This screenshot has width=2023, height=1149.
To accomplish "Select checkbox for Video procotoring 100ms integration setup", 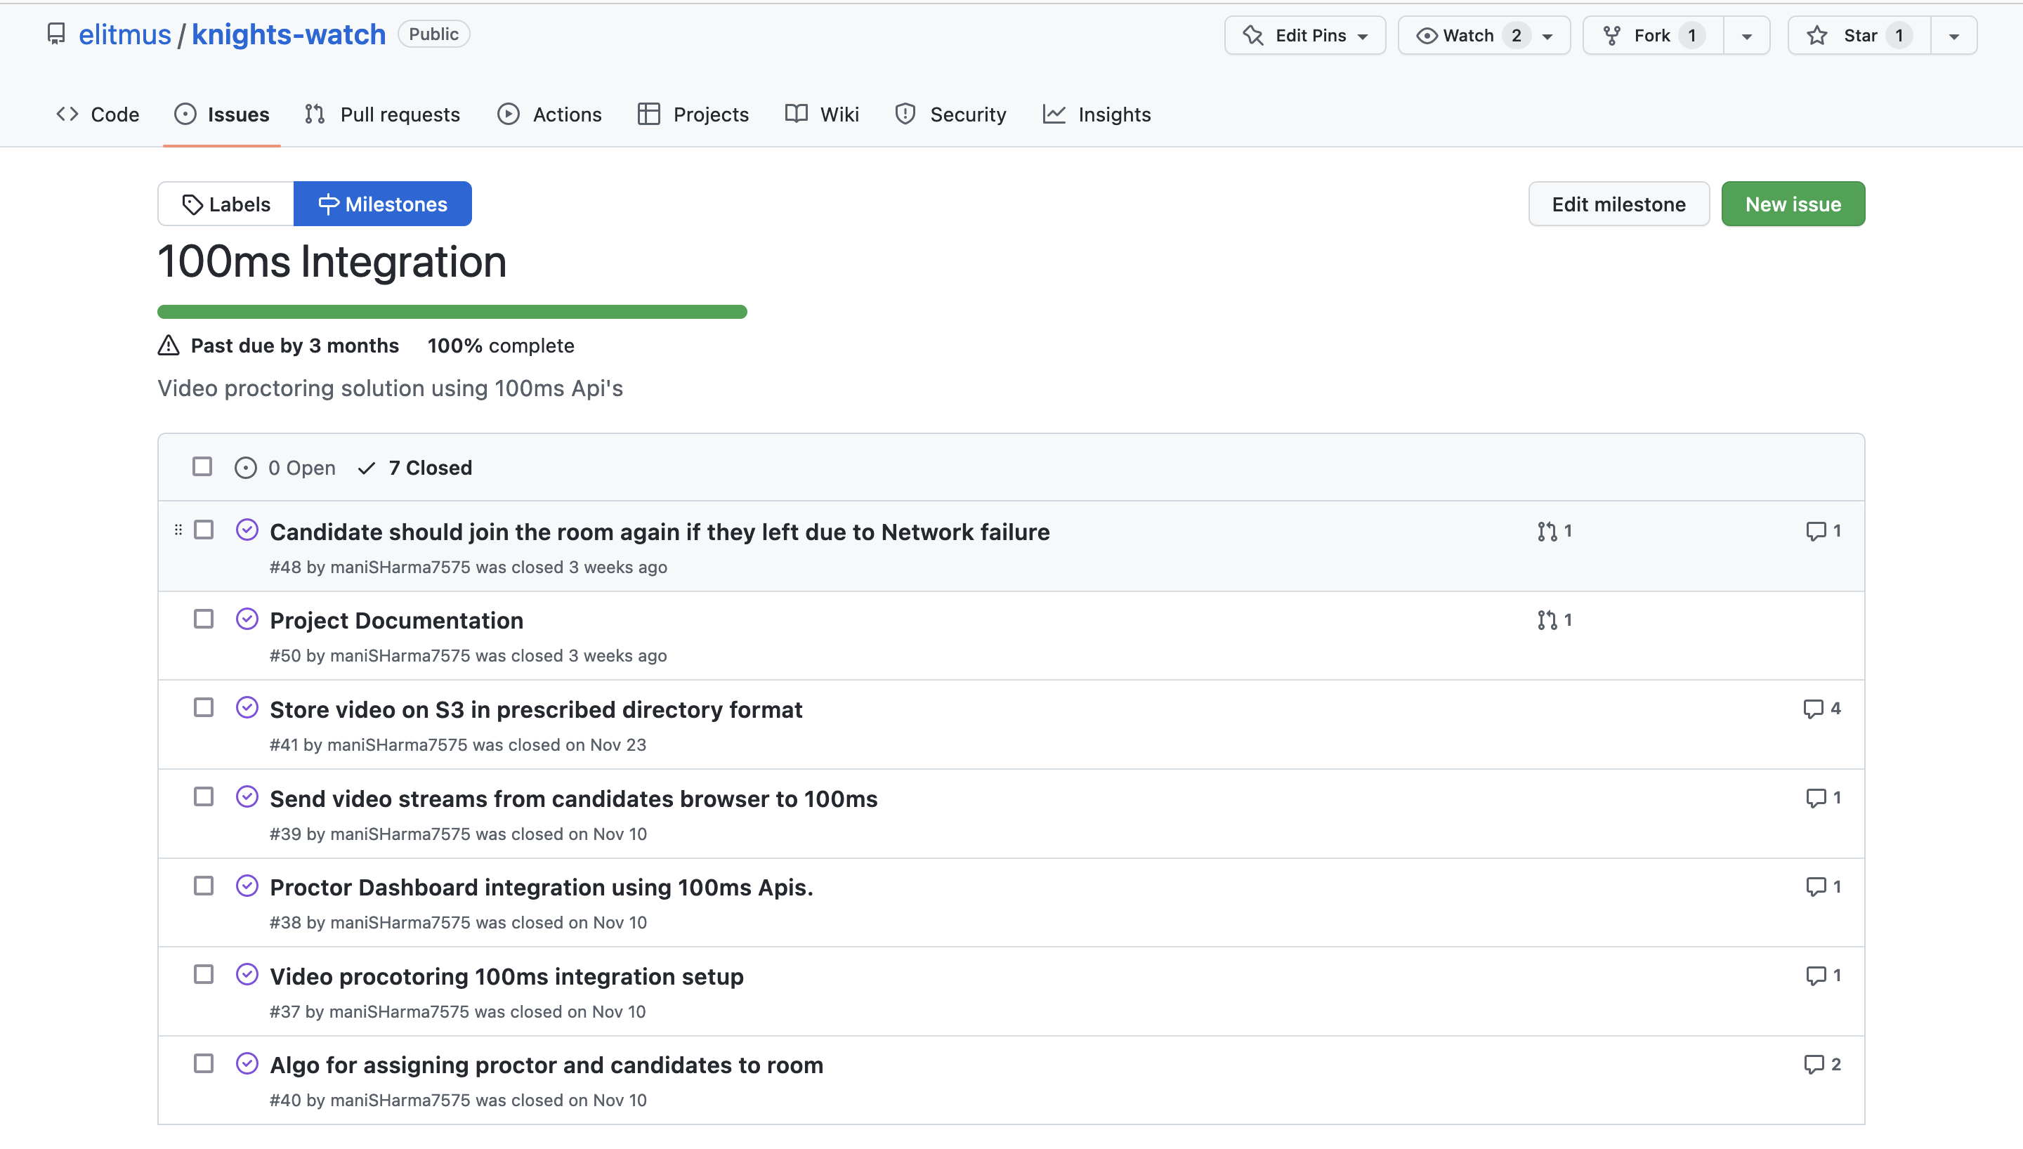I will point(204,976).
